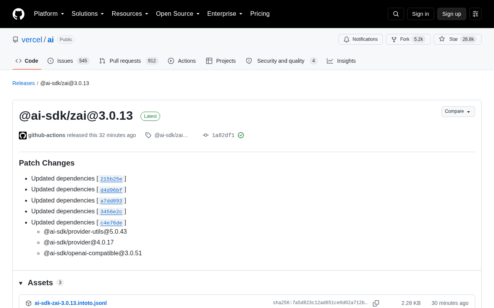Screen dimensions: 494x308
Task: Expand the Resources menu
Action: [x=130, y=14]
